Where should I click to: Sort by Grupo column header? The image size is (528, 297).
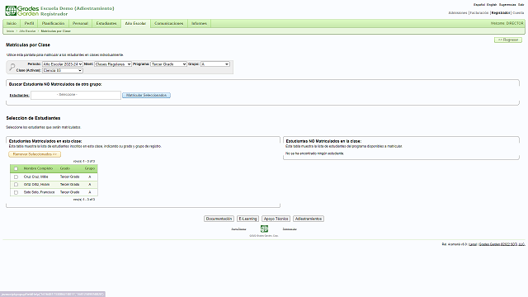click(90, 168)
